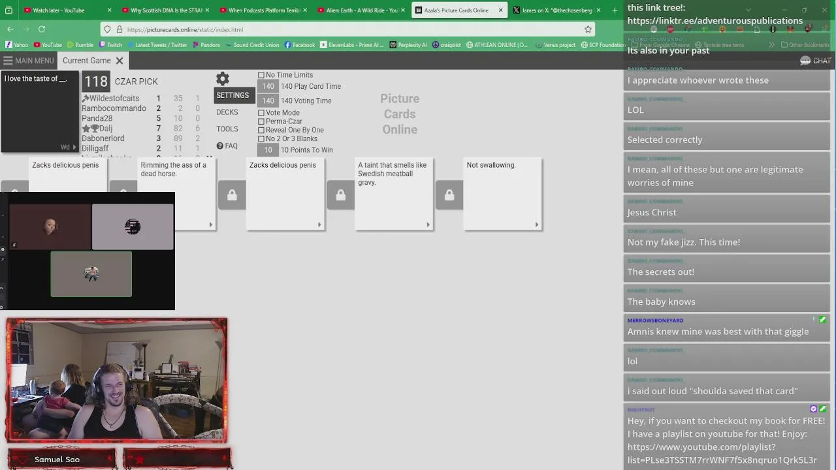Click the shield icon in the address bar

click(108, 29)
